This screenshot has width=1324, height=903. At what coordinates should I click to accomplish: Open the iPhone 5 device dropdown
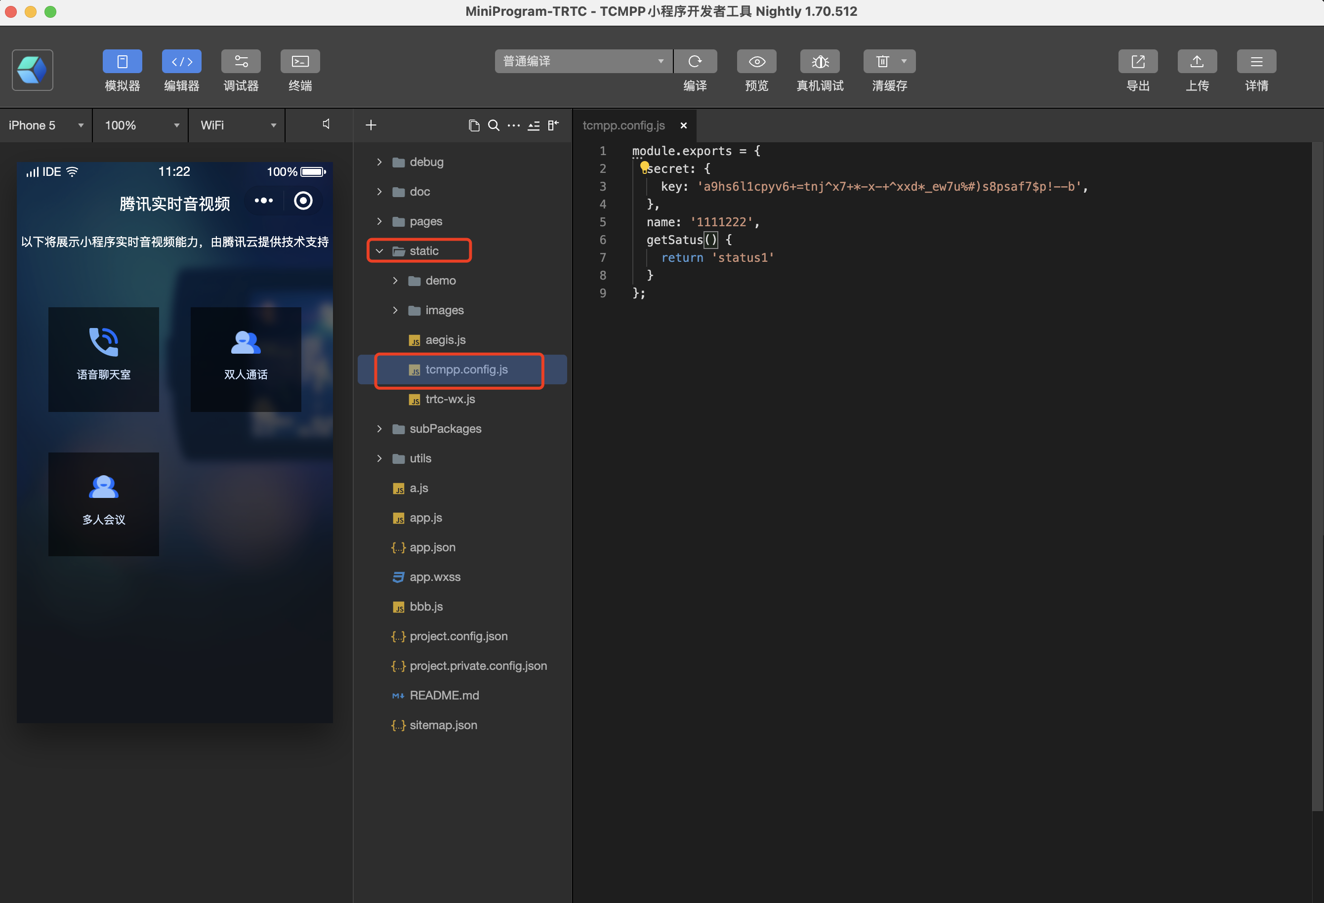(45, 125)
